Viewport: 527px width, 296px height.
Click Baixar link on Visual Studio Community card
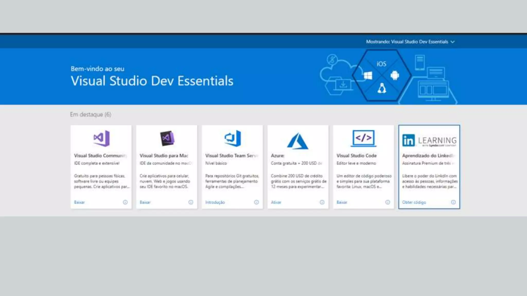pos(79,202)
